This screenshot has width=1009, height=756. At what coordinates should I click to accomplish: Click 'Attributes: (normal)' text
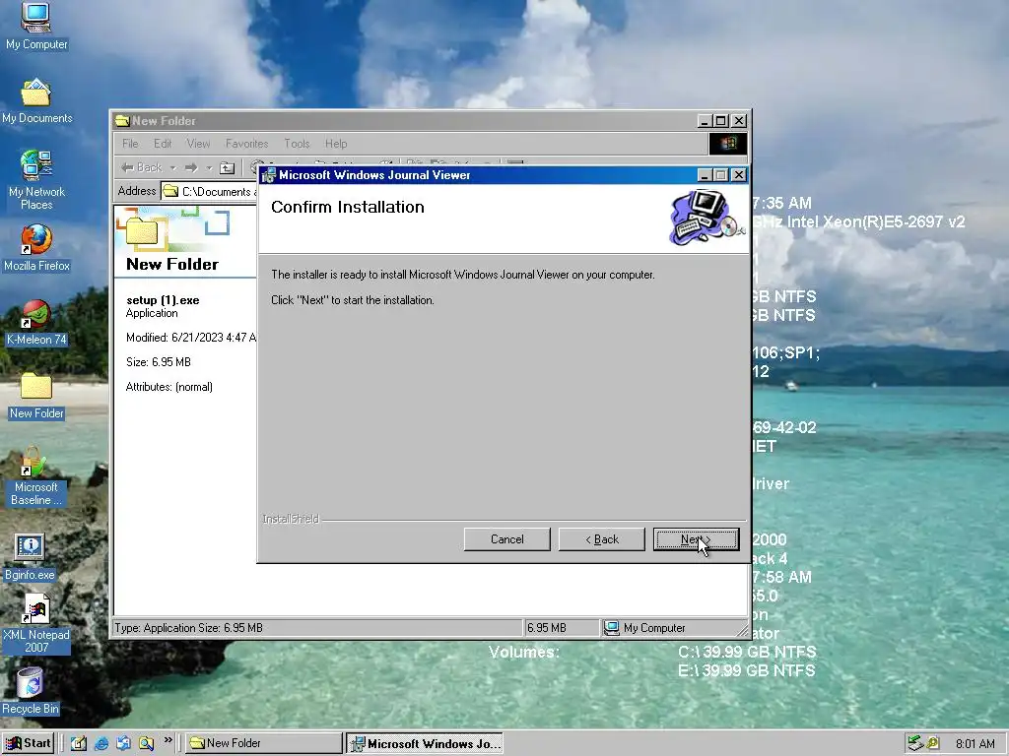(169, 387)
